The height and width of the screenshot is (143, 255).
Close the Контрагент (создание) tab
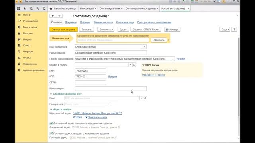(188, 8)
